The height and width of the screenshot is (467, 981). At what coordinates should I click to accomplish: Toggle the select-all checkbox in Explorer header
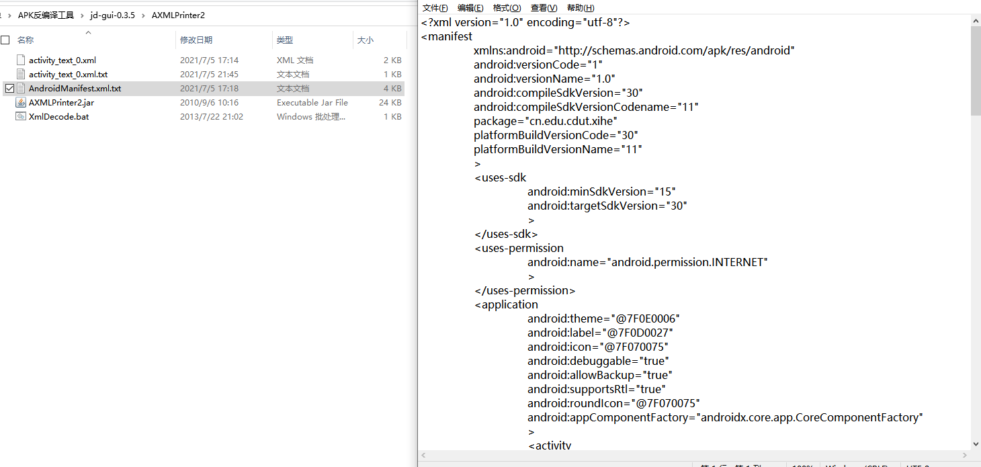pos(5,40)
